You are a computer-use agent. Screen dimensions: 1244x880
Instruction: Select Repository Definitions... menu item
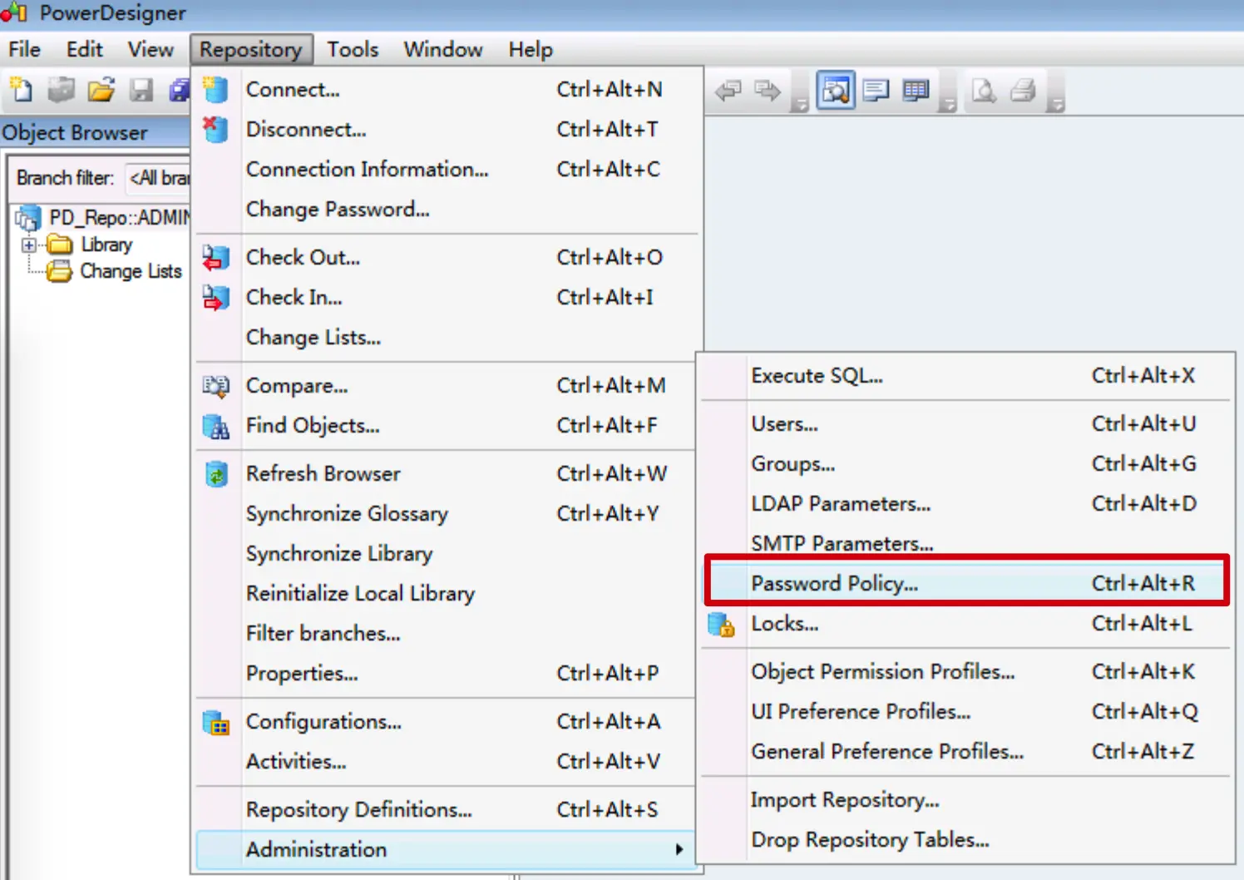tap(447, 810)
